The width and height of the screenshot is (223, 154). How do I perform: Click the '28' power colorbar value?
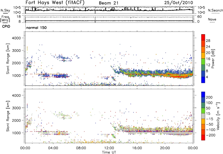tap(208, 41)
